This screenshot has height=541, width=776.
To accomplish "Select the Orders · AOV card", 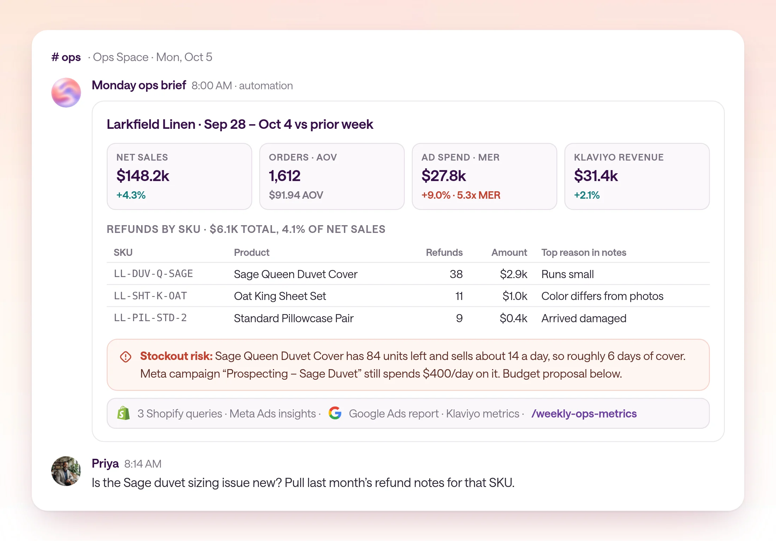I will tap(332, 176).
